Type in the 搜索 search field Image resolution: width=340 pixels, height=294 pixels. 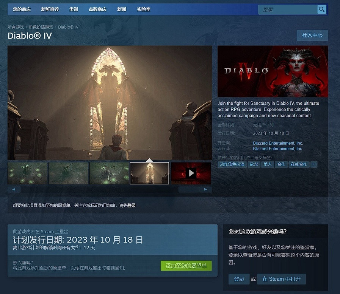tap(288, 9)
